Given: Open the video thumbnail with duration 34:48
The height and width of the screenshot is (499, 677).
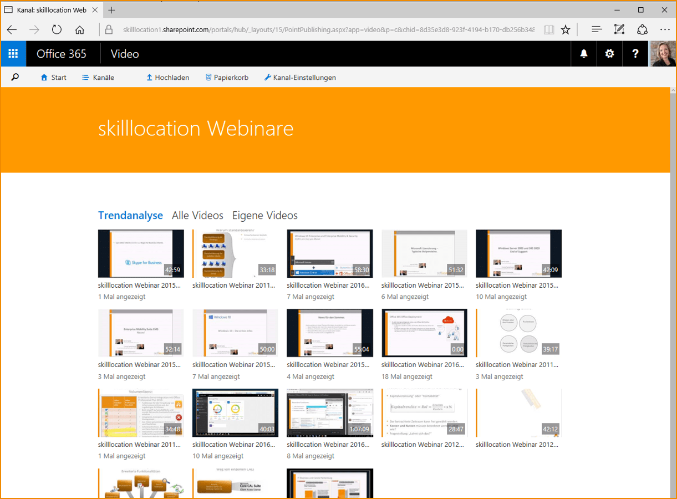Looking at the screenshot, I should (141, 413).
